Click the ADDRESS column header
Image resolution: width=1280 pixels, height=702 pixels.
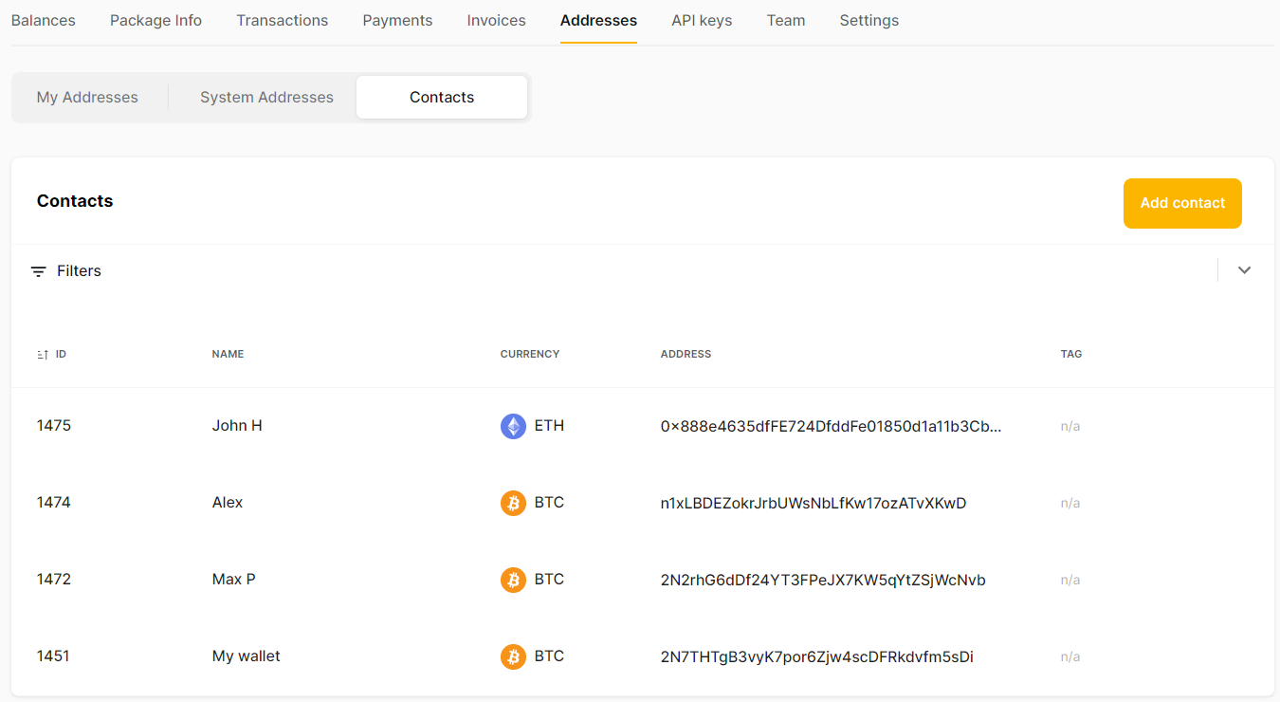(x=686, y=354)
